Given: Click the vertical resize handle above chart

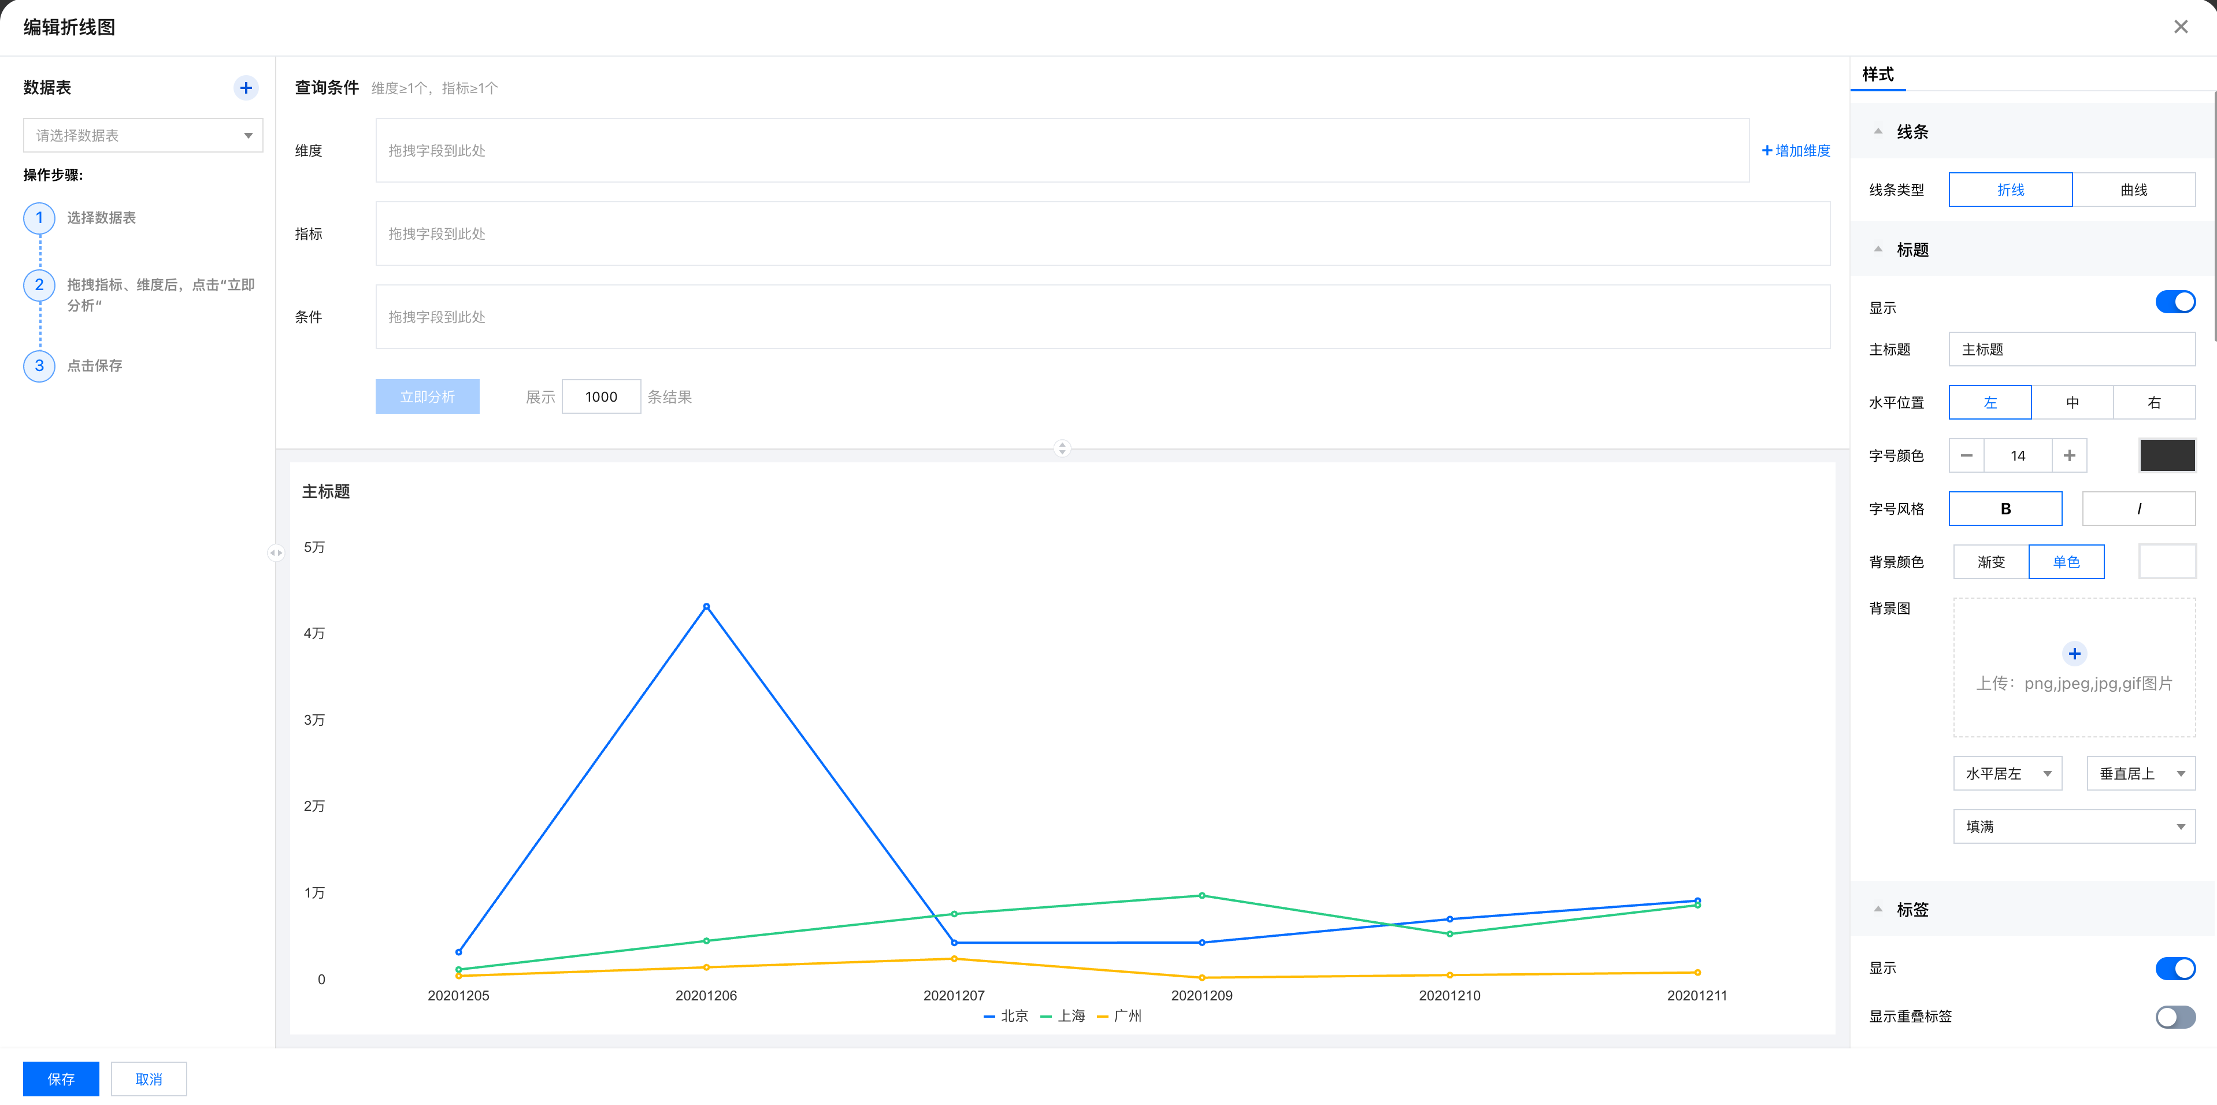Looking at the screenshot, I should 1062,448.
